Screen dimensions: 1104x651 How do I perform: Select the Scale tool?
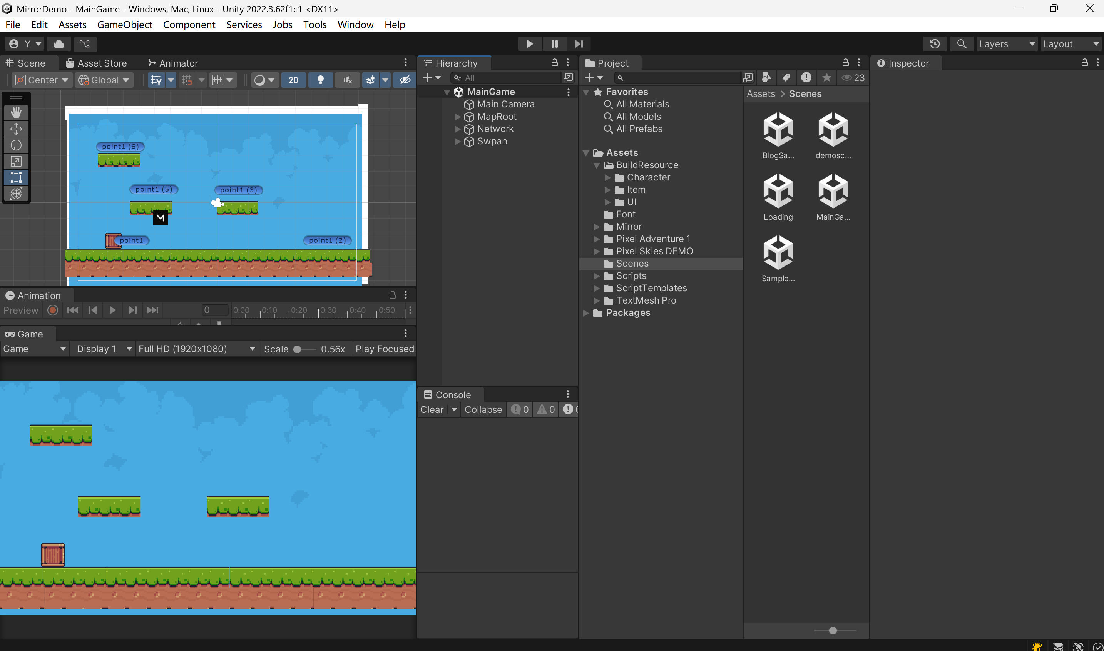pyautogui.click(x=16, y=162)
